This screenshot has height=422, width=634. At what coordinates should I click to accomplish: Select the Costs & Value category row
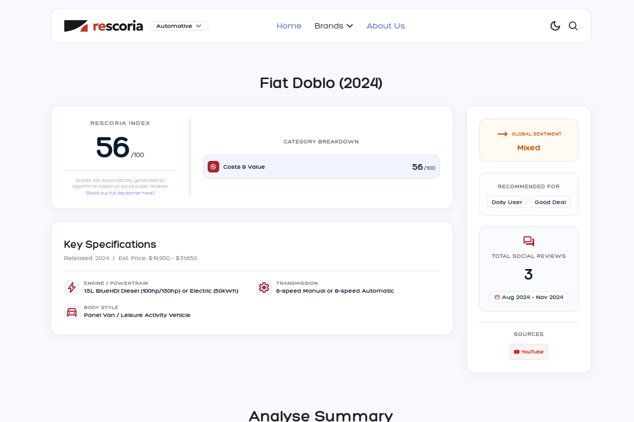(321, 167)
